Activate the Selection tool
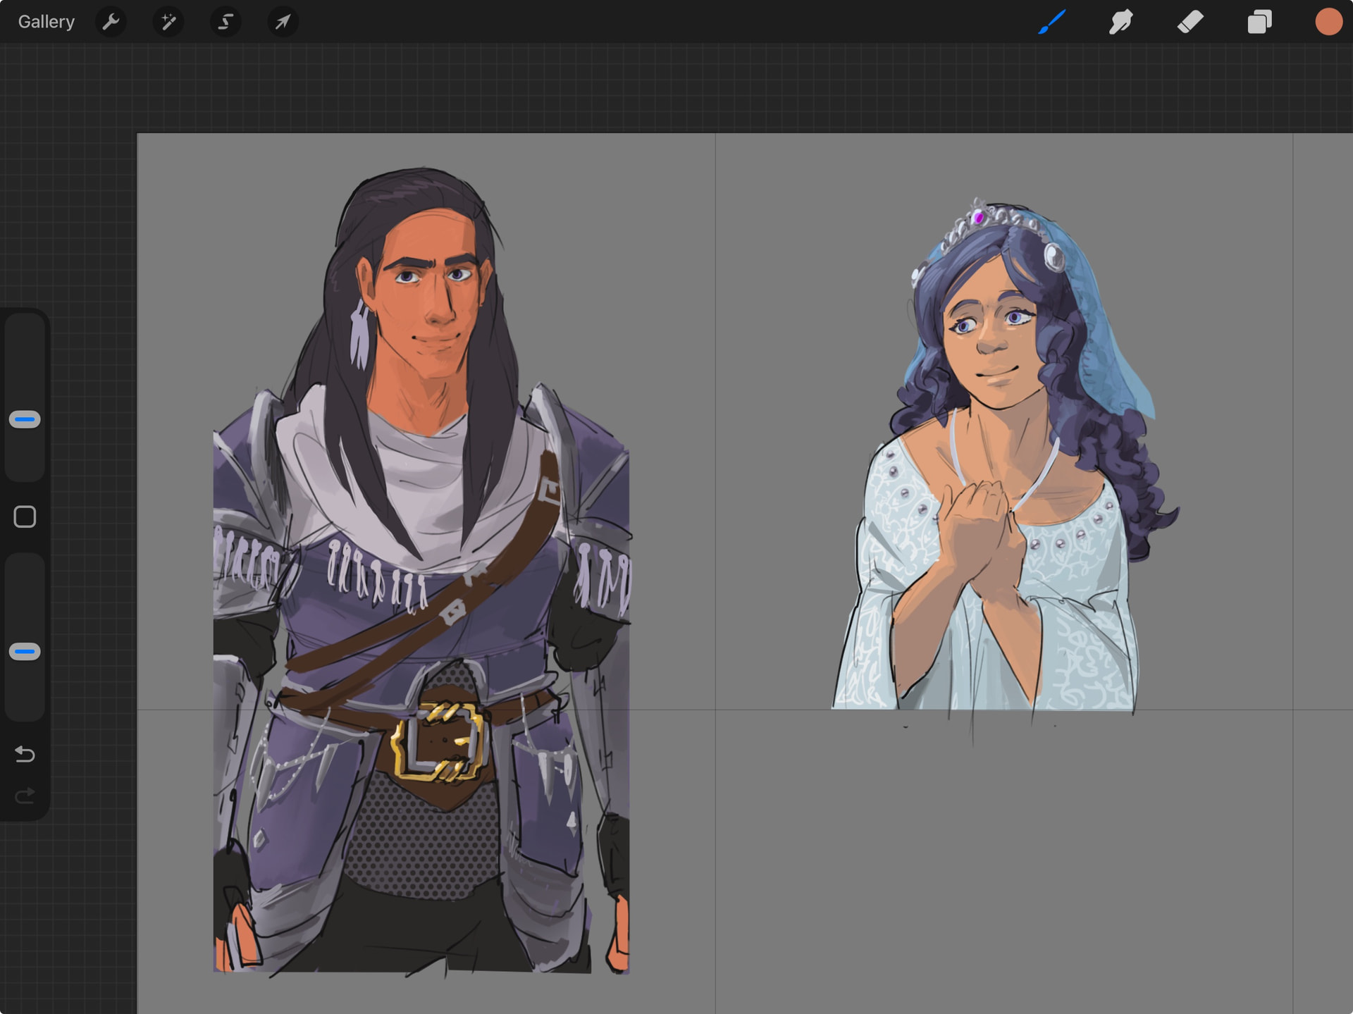Viewport: 1353px width, 1014px height. [225, 22]
